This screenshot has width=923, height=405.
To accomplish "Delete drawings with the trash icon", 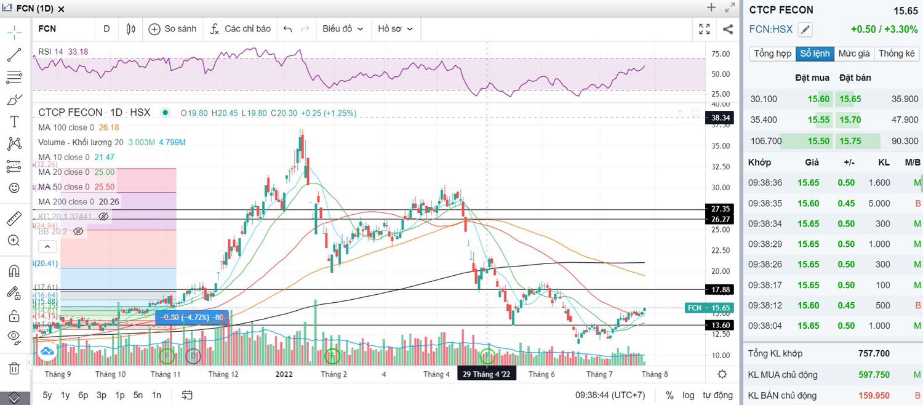I will [x=14, y=368].
